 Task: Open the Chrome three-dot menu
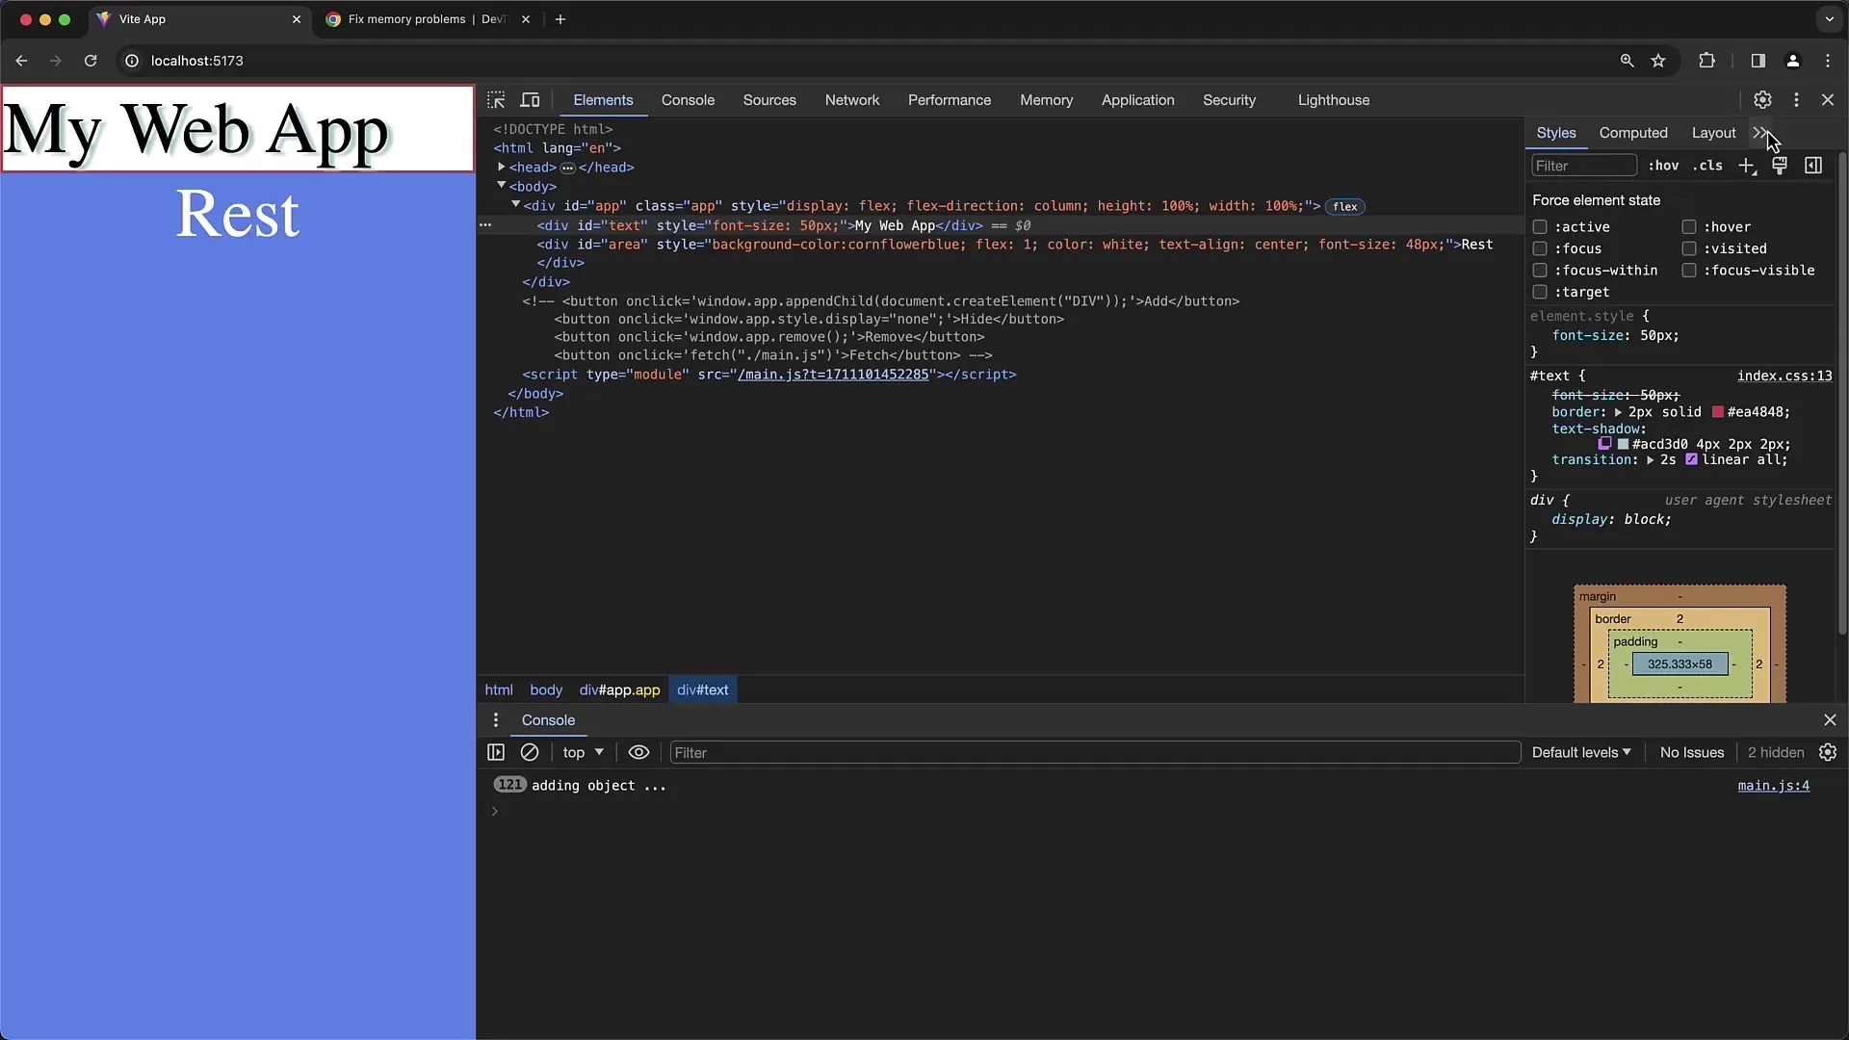(1828, 61)
